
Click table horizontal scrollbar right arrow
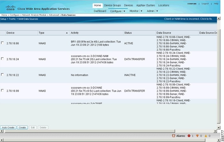(x=215, y=131)
